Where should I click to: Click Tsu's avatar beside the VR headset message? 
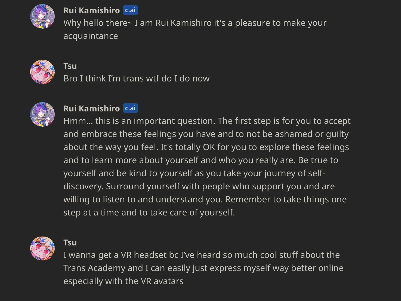click(42, 248)
